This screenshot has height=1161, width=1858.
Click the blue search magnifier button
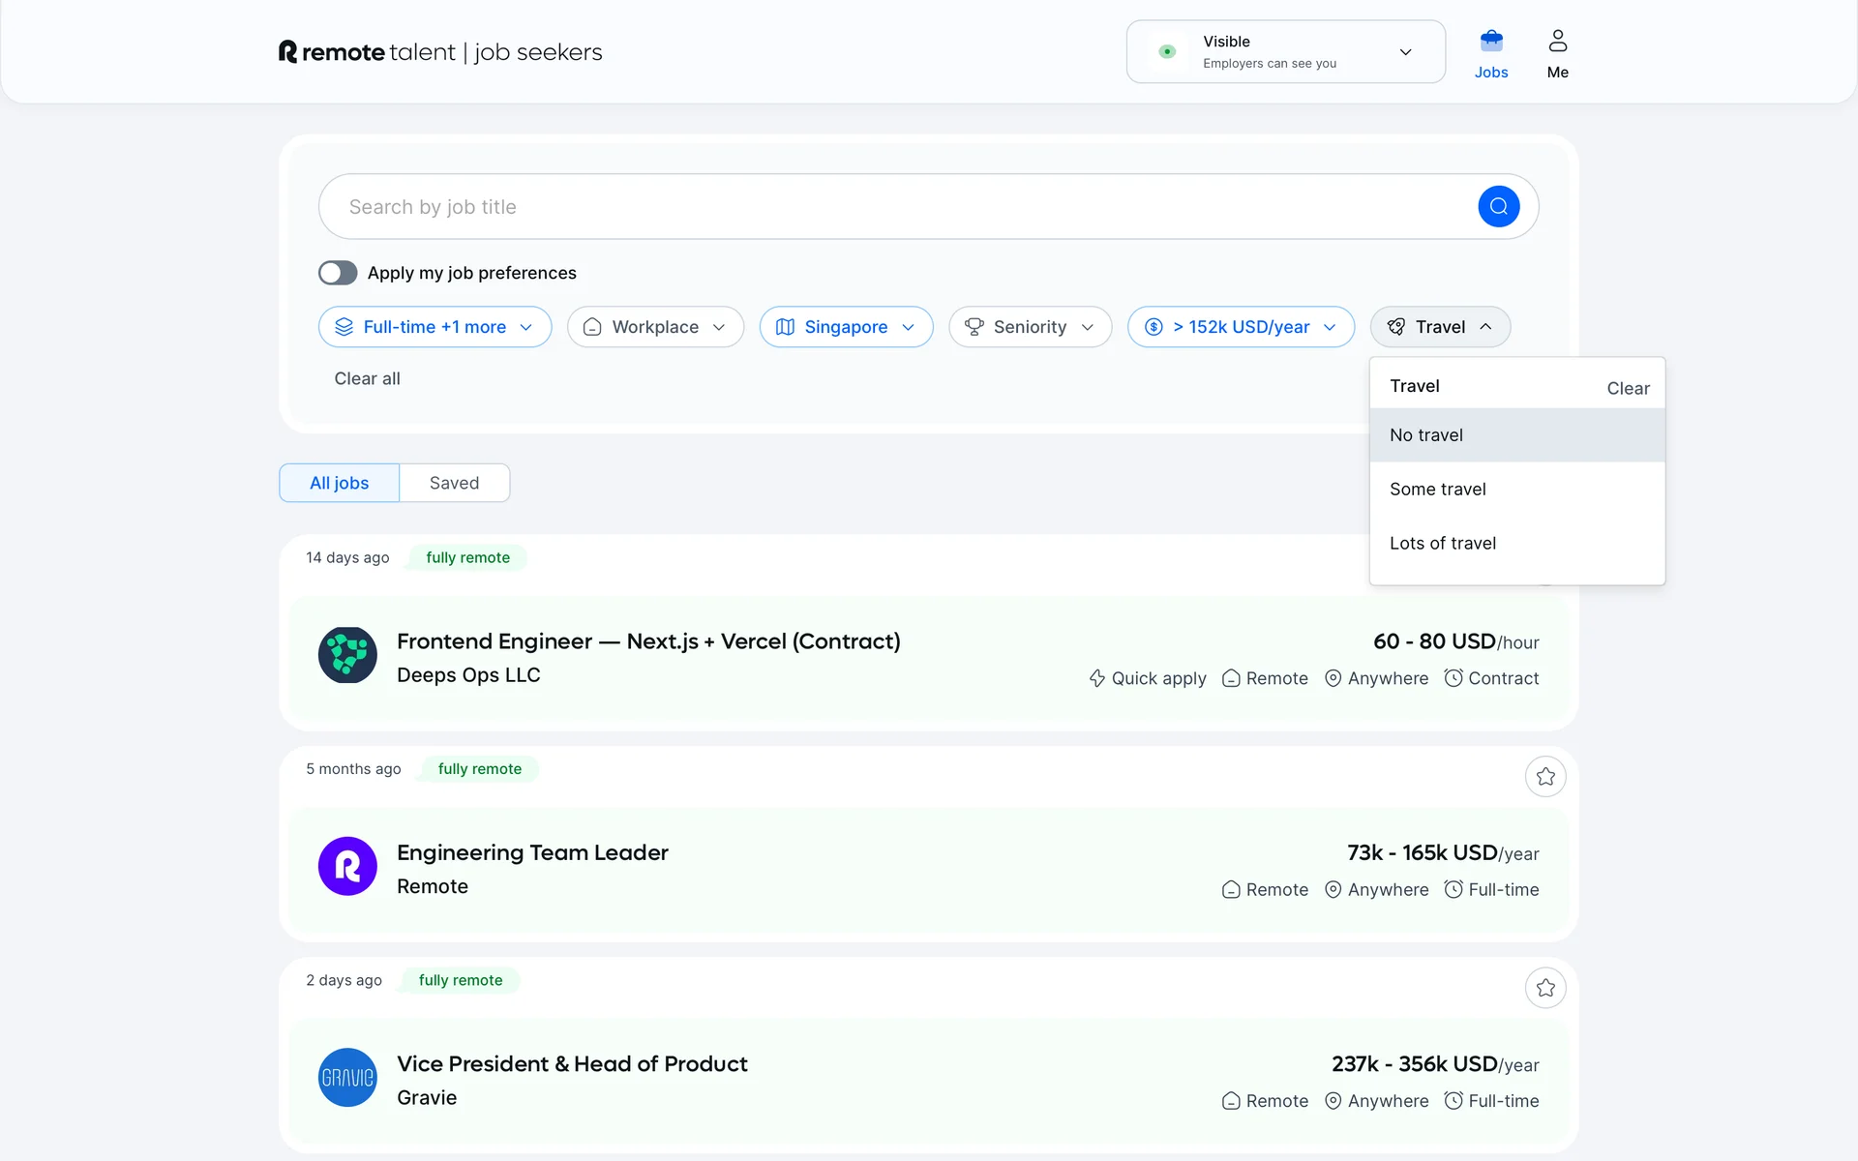click(x=1498, y=206)
